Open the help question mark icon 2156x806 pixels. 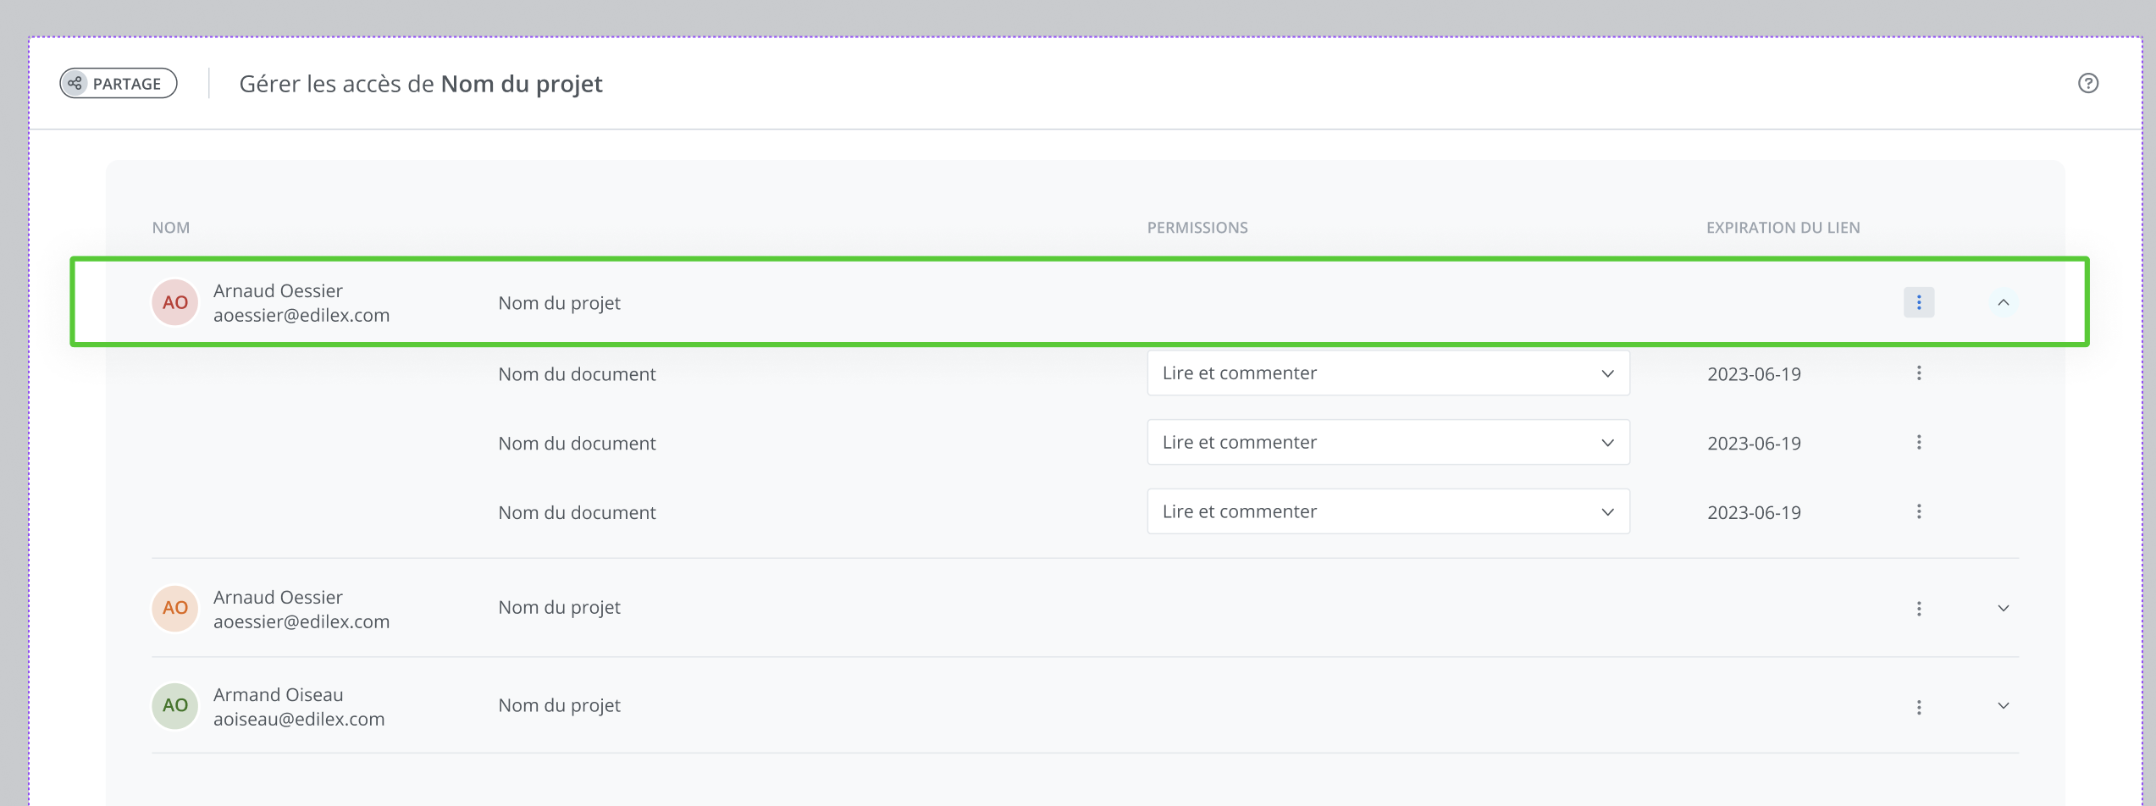click(2087, 83)
